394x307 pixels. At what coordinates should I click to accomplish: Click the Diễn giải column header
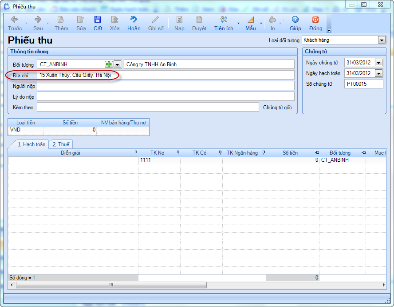71,153
